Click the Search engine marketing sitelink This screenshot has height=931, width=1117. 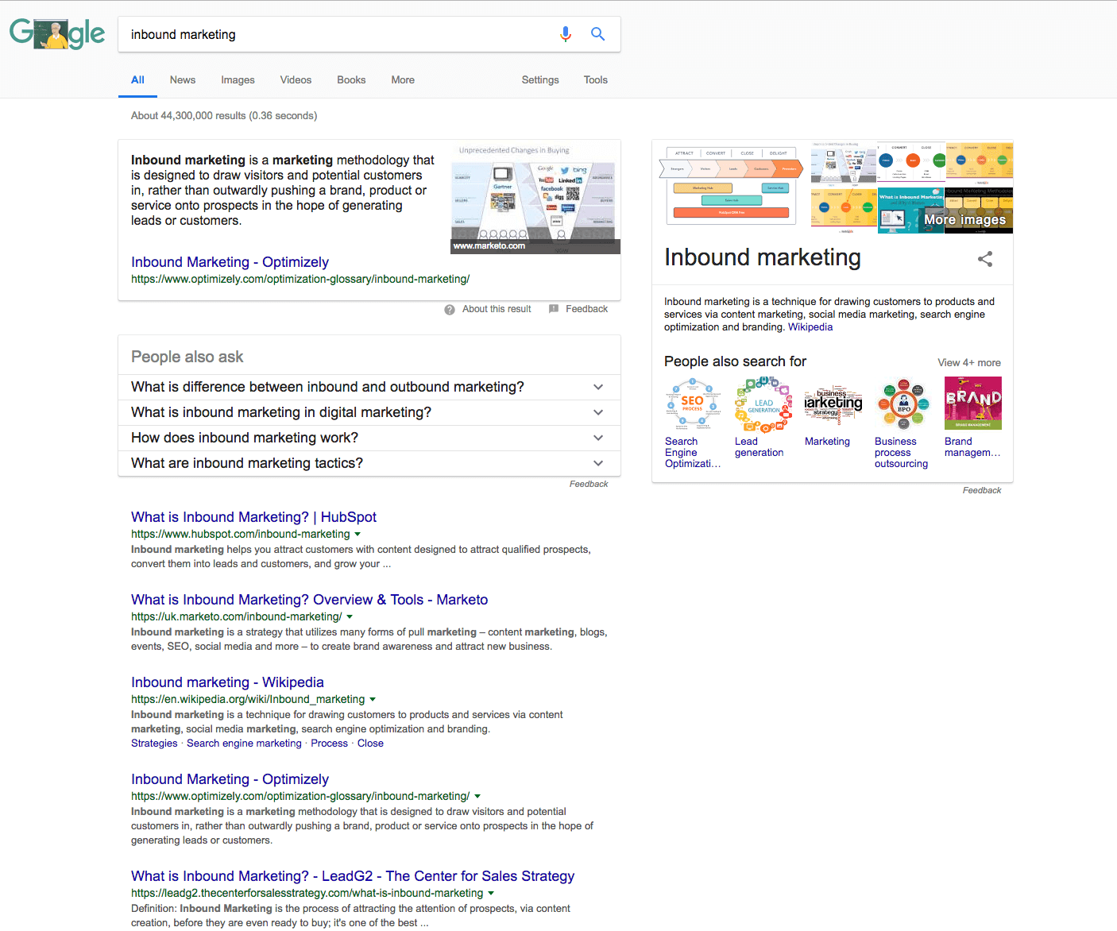[x=244, y=744]
